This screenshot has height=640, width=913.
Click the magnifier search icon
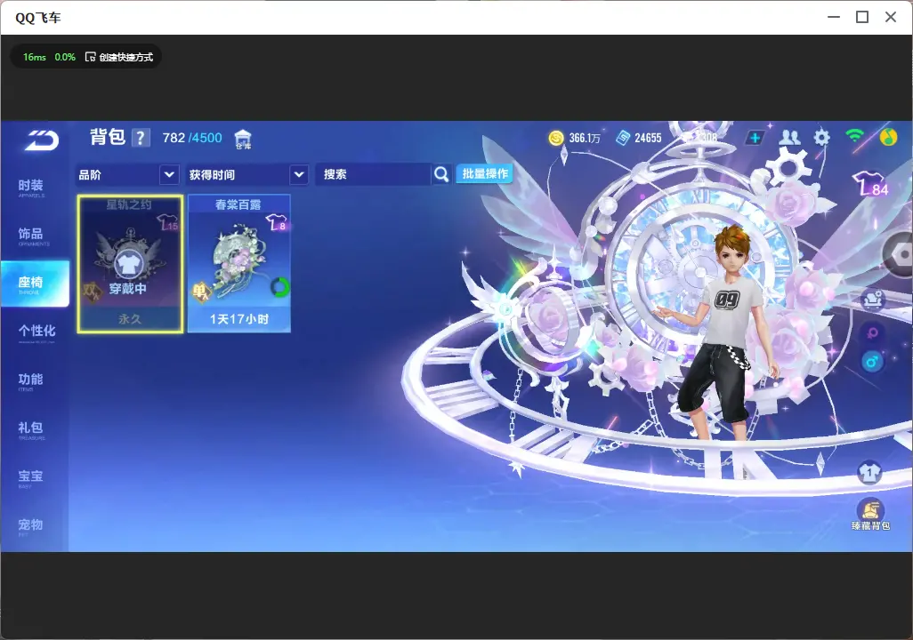click(441, 174)
